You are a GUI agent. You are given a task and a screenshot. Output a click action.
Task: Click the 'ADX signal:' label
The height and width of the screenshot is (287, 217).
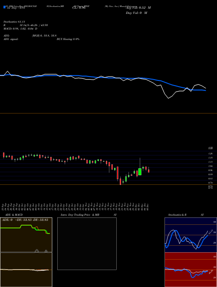click(x=11, y=39)
